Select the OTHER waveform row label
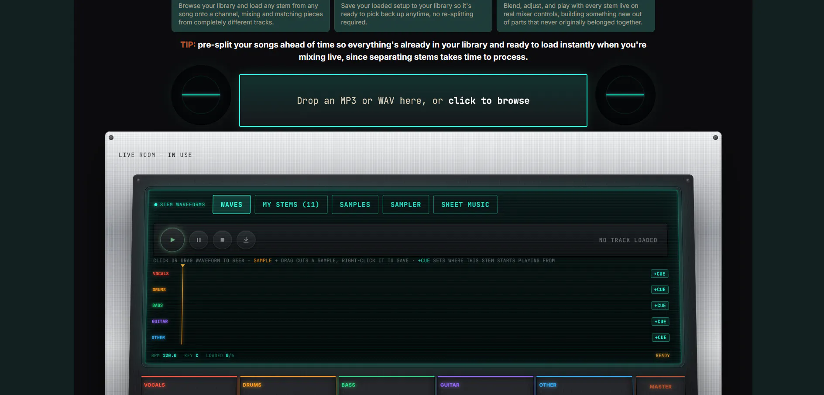The height and width of the screenshot is (395, 824). [158, 337]
